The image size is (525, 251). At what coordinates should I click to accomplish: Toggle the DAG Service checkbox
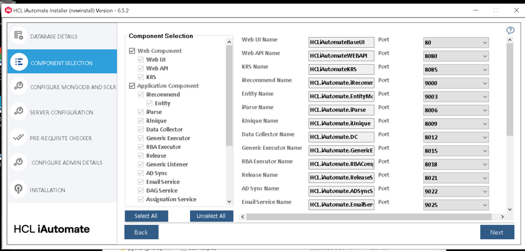coord(141,191)
